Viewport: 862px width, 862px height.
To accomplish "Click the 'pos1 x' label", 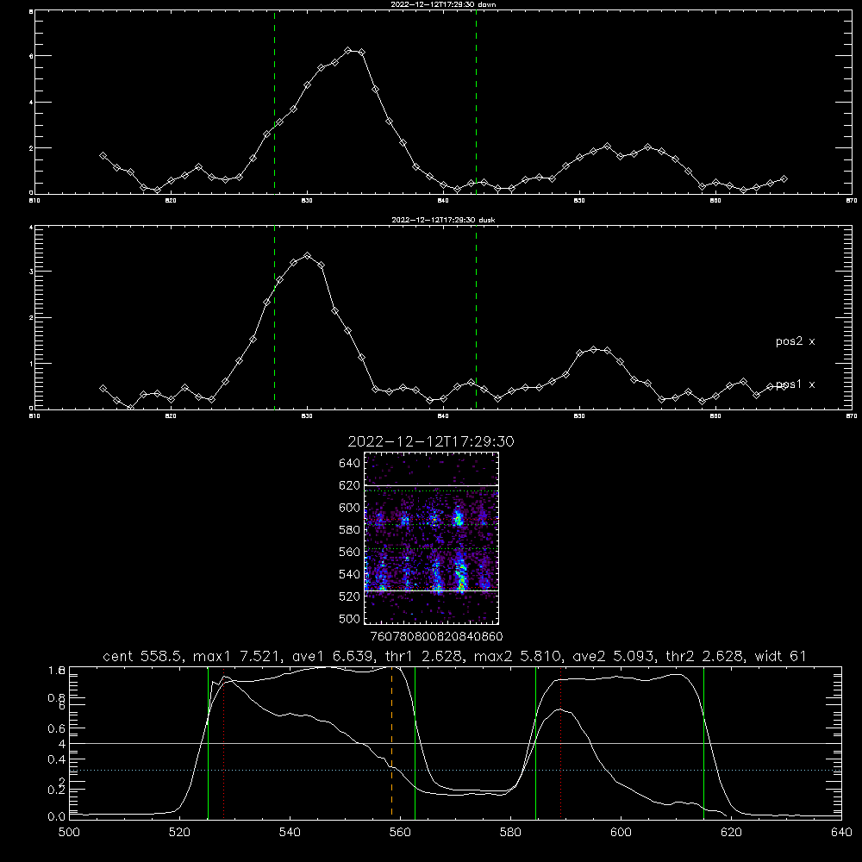I will (x=795, y=384).
